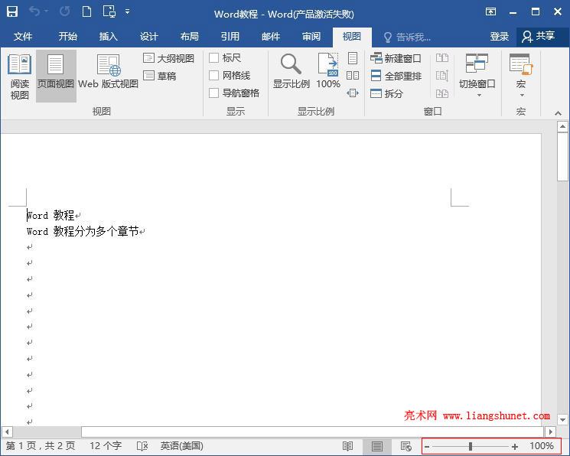Click 全部重排 arrange all
The height and width of the screenshot is (456, 570).
[396, 76]
